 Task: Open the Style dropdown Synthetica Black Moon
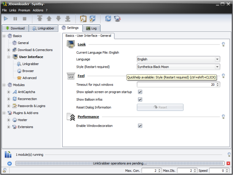click(178, 67)
